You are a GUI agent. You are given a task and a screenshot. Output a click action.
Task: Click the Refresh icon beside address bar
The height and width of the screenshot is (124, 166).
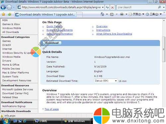point(107,7)
